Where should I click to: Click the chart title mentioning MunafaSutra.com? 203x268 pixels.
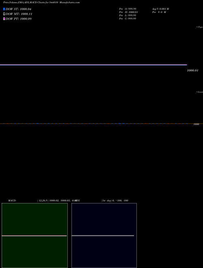41,2
